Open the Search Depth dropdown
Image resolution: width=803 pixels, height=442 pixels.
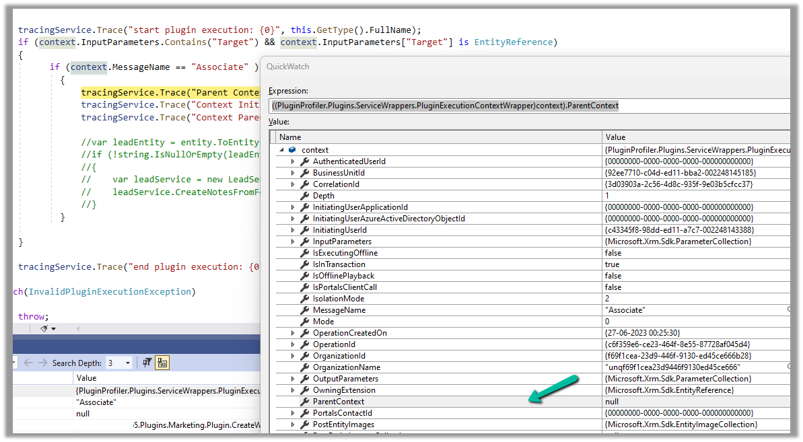127,363
